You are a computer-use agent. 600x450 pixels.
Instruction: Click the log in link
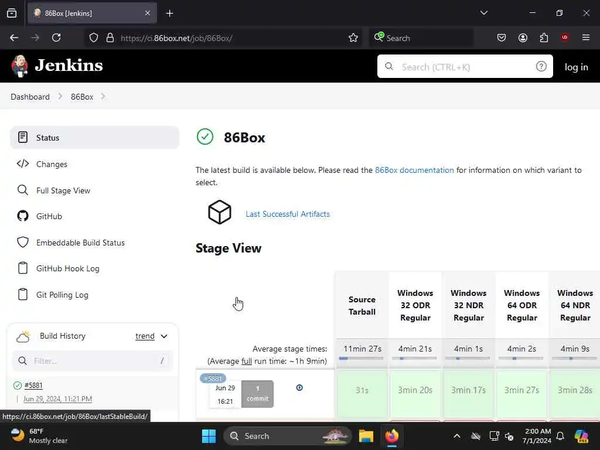click(577, 67)
